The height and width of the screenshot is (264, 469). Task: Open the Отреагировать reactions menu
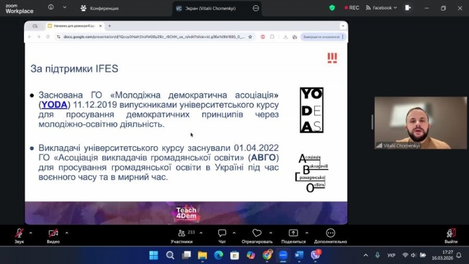pyautogui.click(x=257, y=233)
